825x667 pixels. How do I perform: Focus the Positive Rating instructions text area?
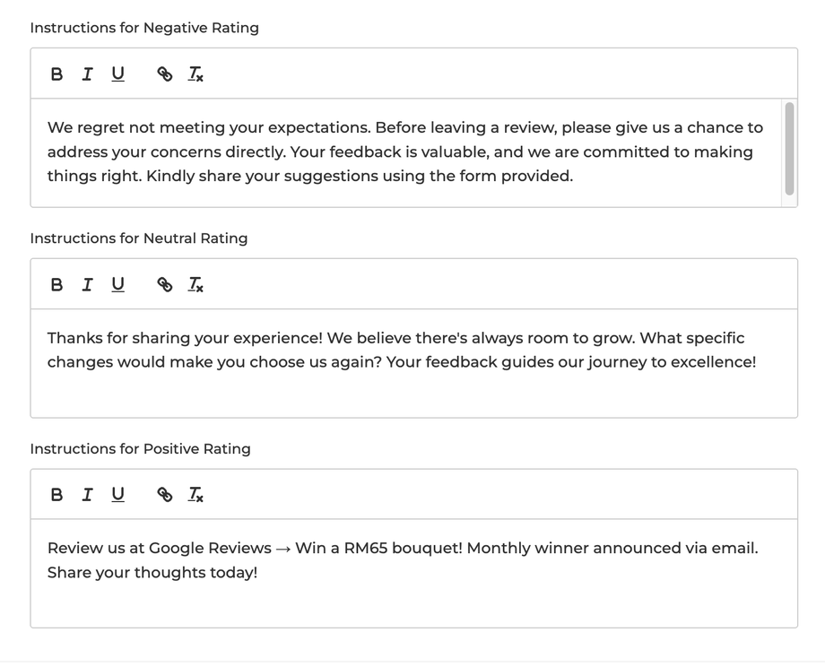pyautogui.click(x=404, y=560)
